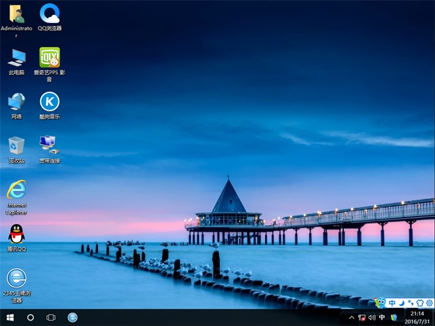Open 爱奇艺PPS 影音 desktop shortcut
The image size is (435, 326).
pyautogui.click(x=50, y=58)
